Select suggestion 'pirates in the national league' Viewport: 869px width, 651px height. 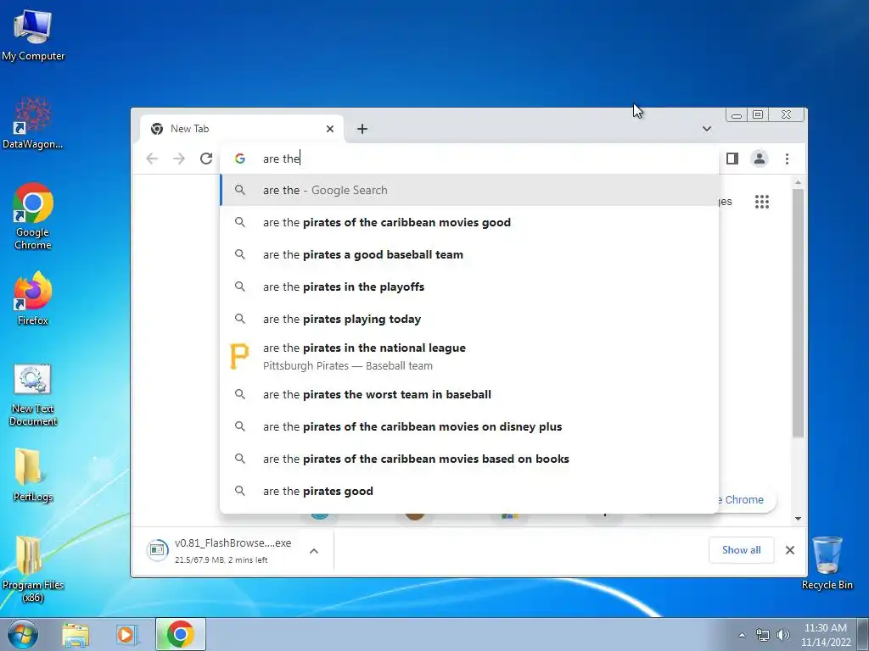[x=469, y=357]
